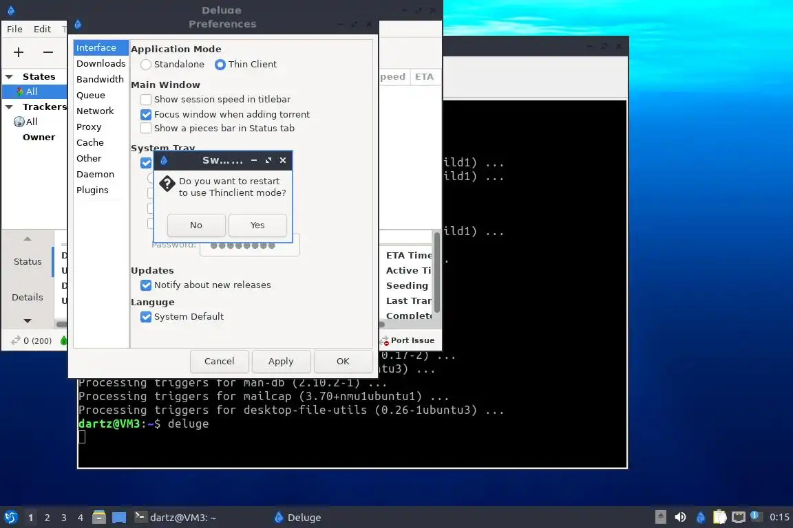Open the Other preferences category
Image resolution: width=793 pixels, height=528 pixels.
101,158
